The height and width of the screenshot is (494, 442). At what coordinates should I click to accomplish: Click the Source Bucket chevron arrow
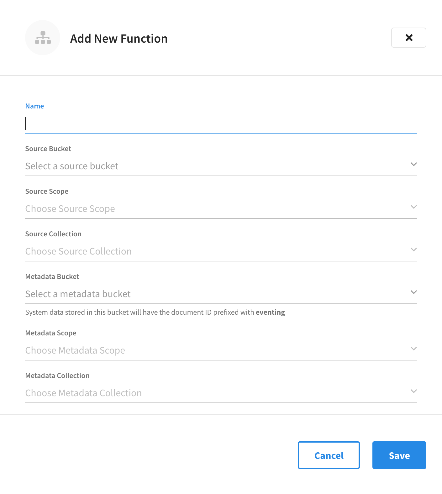[414, 164]
